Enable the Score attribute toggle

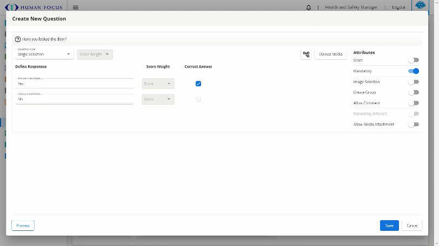click(x=414, y=60)
